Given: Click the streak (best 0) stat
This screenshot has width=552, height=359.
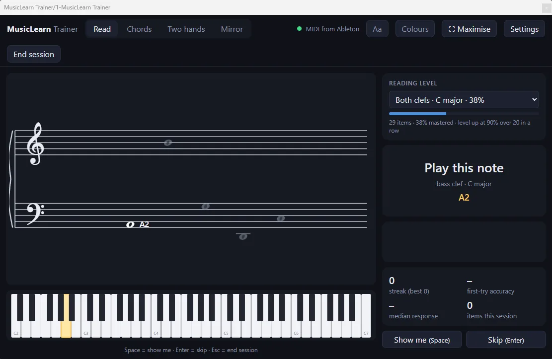Looking at the screenshot, I should 409,286.
